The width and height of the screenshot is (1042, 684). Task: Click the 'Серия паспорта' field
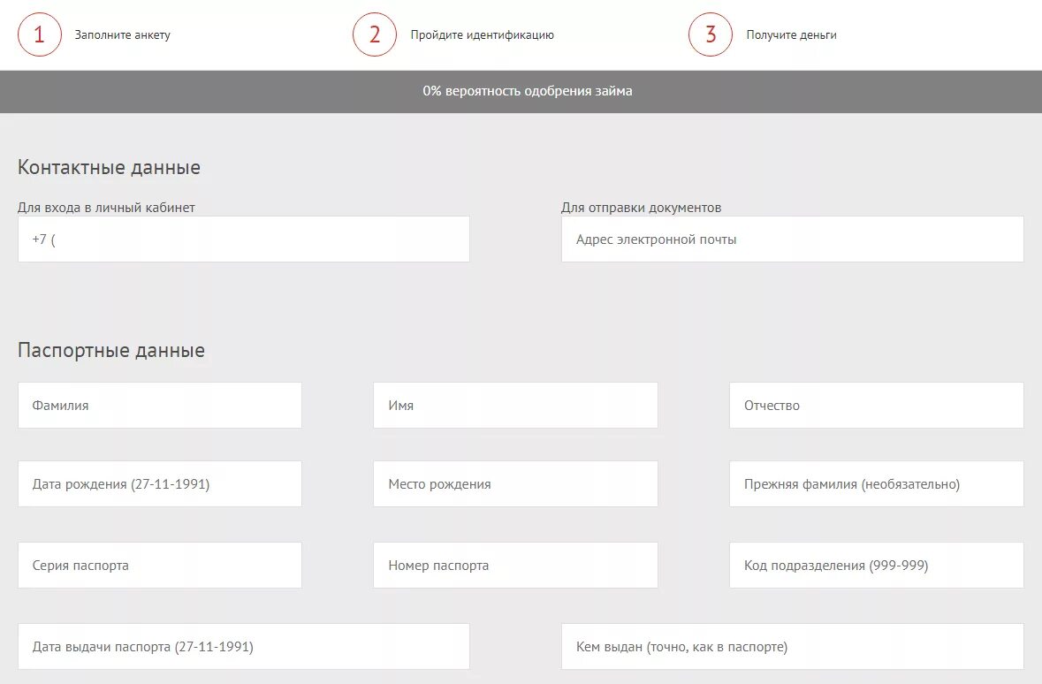(x=159, y=565)
